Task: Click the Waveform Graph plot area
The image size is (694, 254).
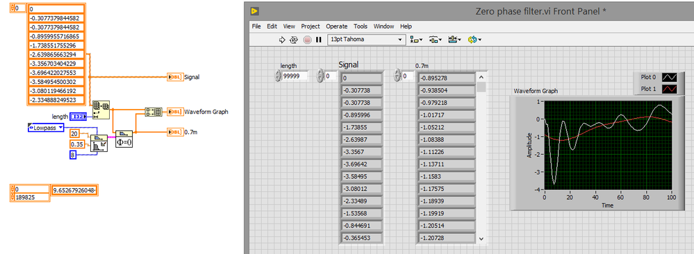Action: click(x=608, y=145)
